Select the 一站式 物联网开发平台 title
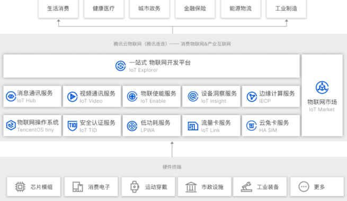 coord(160,63)
